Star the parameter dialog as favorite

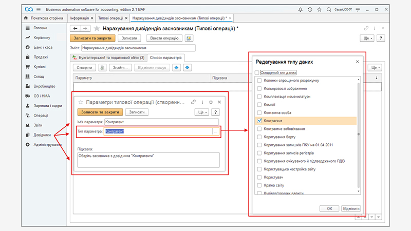81,102
